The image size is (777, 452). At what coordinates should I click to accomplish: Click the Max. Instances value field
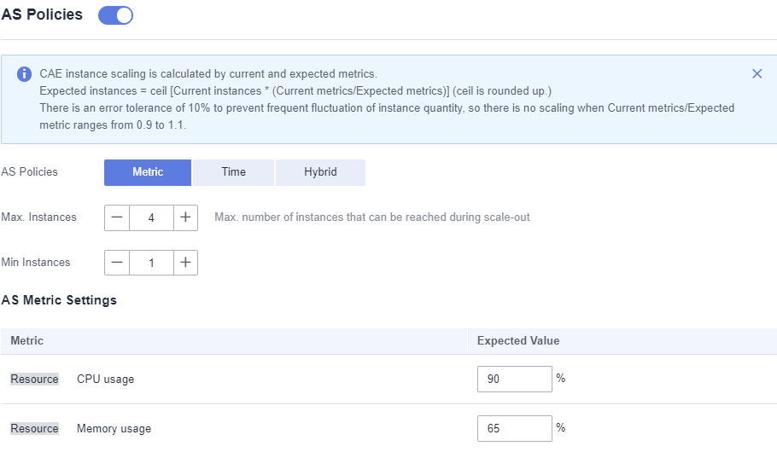tap(151, 217)
